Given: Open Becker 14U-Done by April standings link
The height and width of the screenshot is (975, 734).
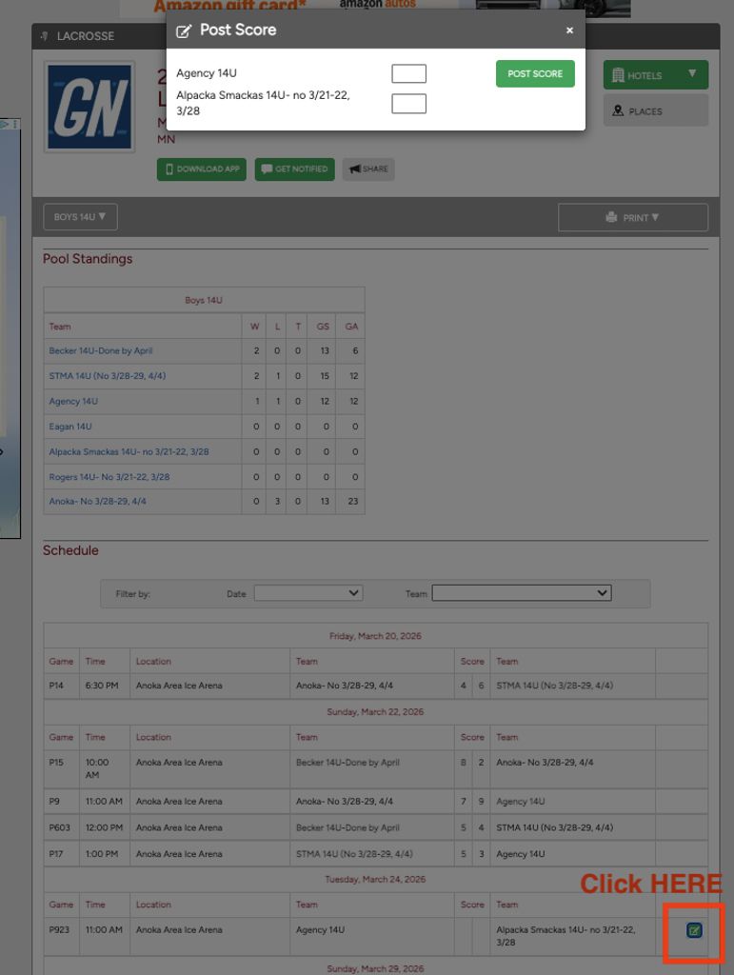Looking at the screenshot, I should pos(100,351).
